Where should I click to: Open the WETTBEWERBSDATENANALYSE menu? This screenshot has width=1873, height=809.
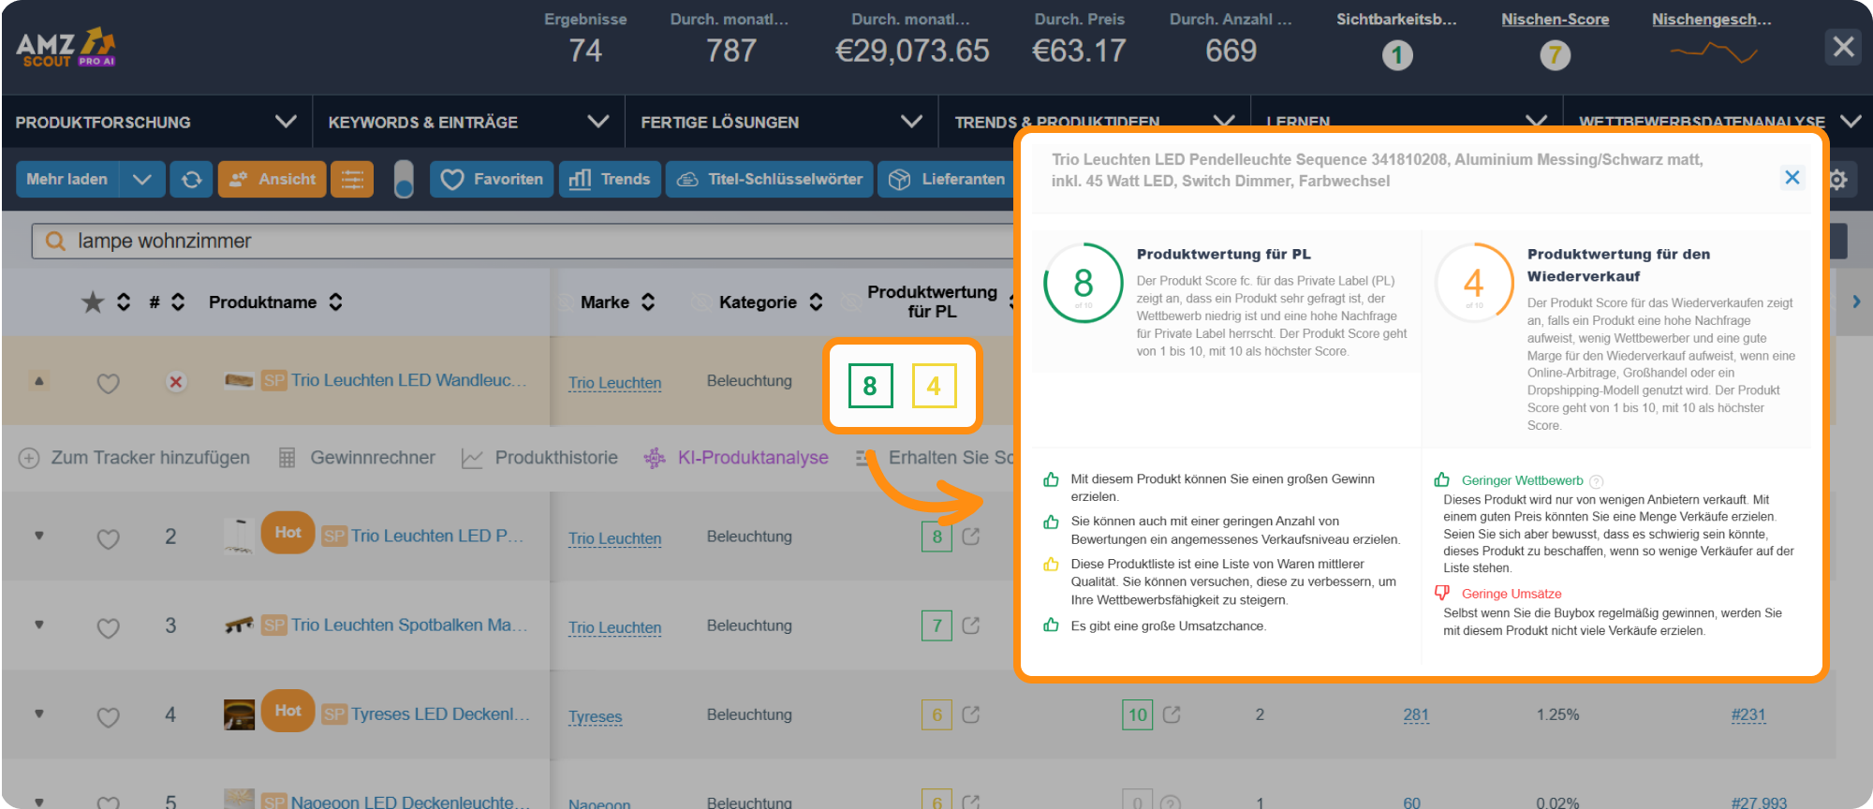click(x=1719, y=122)
